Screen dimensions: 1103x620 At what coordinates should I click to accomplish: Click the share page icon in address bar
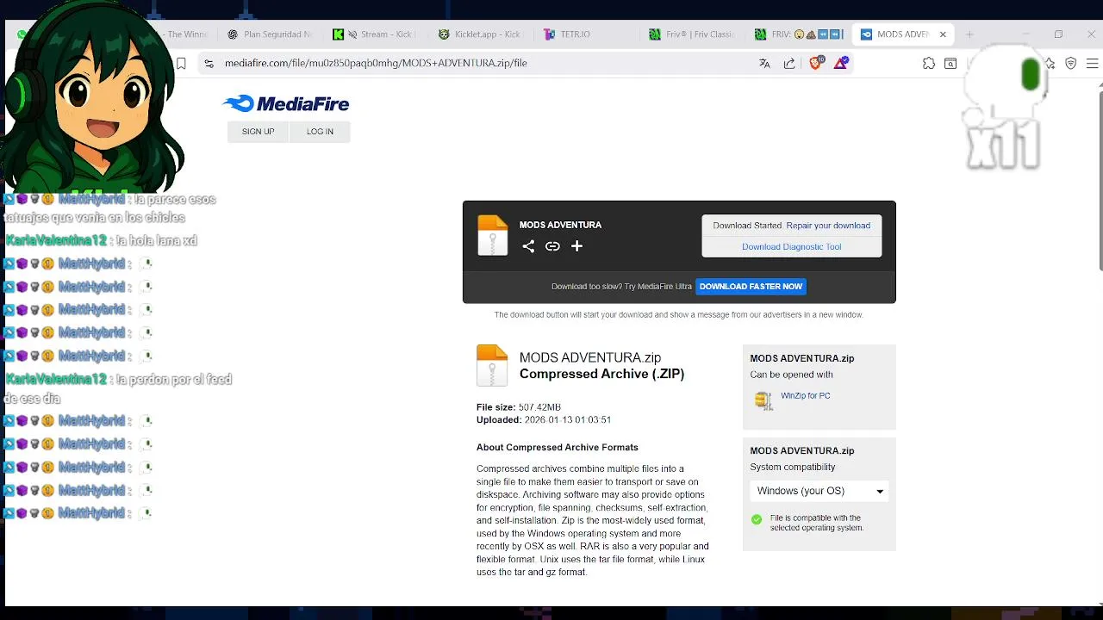pyautogui.click(x=789, y=63)
